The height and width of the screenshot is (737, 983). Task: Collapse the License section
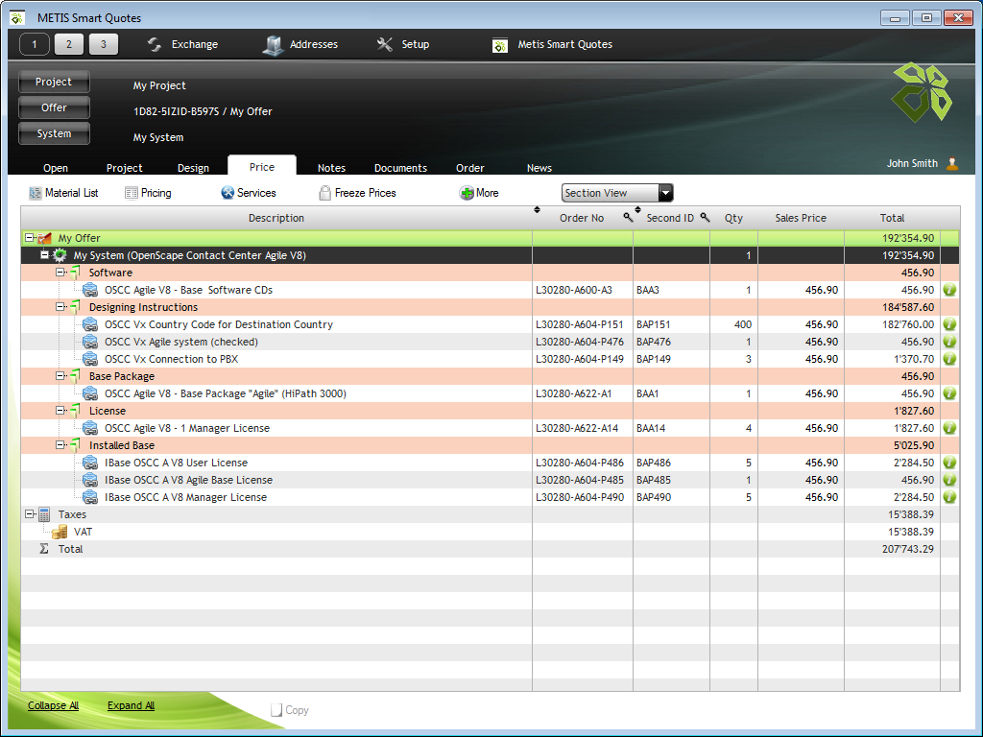pyautogui.click(x=60, y=410)
